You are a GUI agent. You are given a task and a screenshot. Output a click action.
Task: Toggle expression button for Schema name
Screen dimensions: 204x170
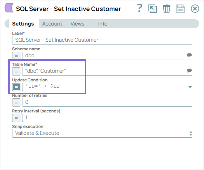16,56
